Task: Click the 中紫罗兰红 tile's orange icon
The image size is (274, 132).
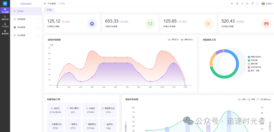Action: click(50, 124)
